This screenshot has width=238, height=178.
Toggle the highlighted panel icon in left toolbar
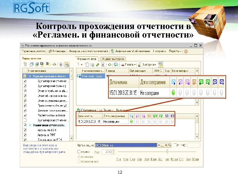[67, 65]
